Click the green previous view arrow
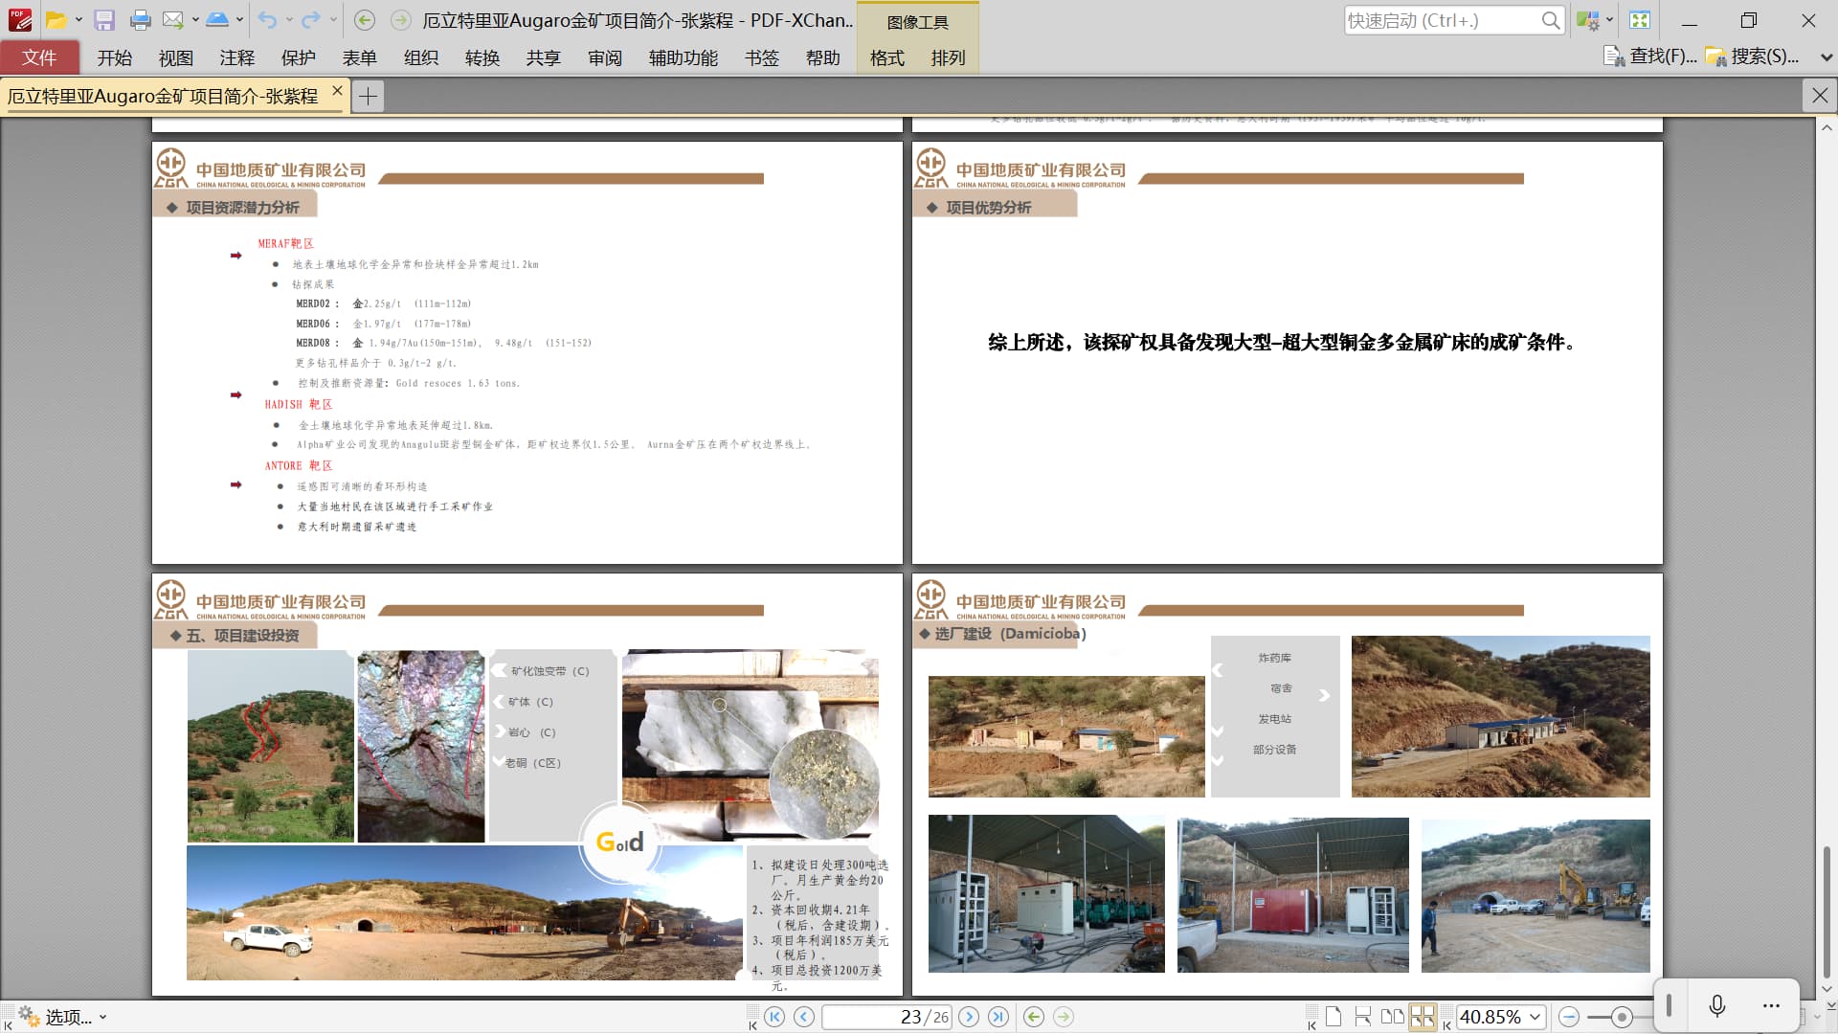The width and height of the screenshot is (1838, 1034). [x=1034, y=1017]
